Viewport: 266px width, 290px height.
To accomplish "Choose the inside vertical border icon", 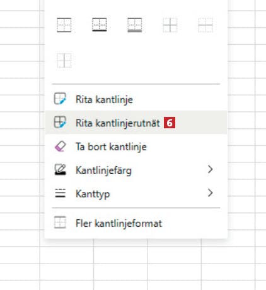I will [x=64, y=61].
